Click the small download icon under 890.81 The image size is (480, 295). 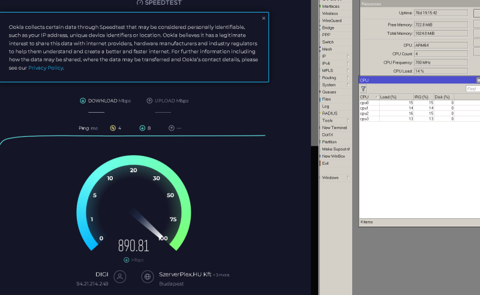click(126, 260)
